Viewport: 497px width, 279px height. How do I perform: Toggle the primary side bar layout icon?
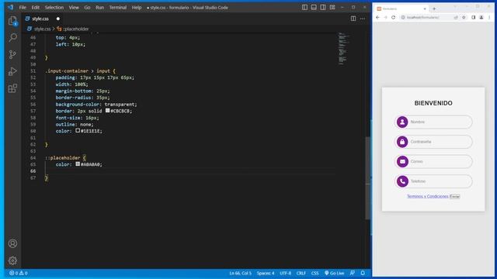pos(304,7)
